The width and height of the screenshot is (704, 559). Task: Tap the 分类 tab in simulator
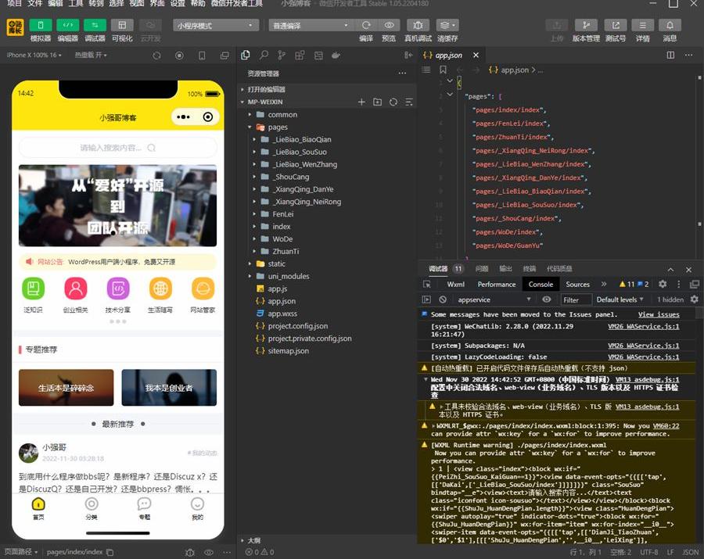[92, 509]
